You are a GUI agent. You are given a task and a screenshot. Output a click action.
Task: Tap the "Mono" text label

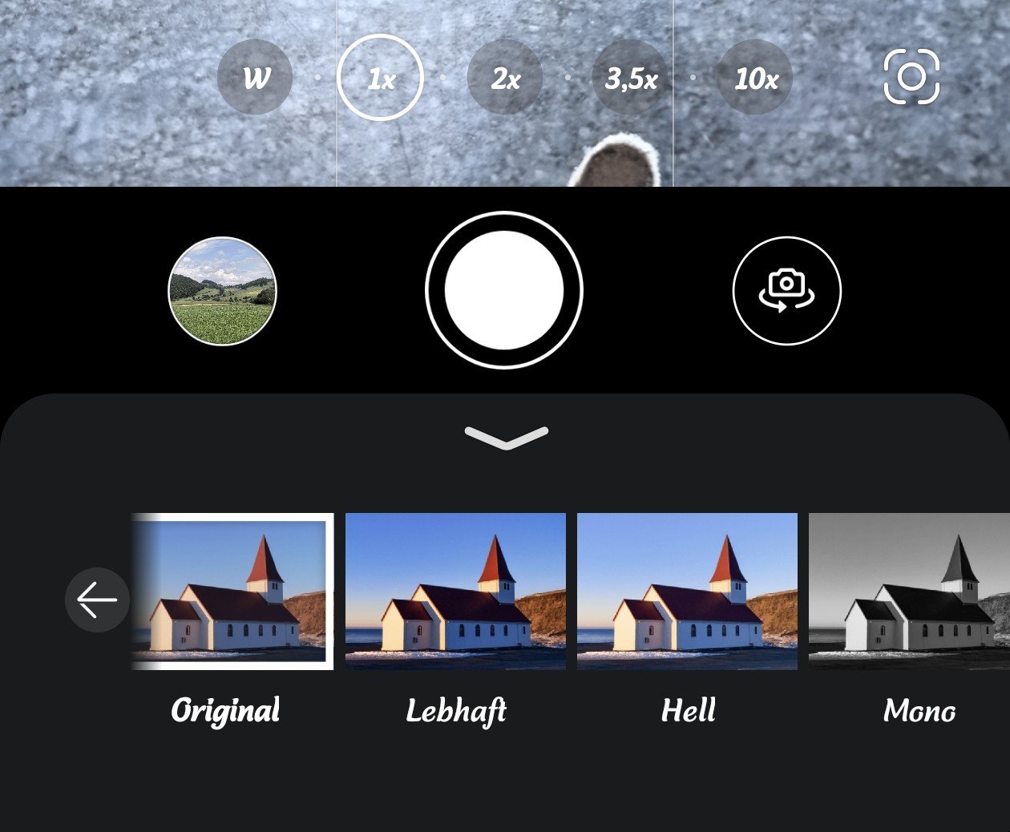pos(919,711)
